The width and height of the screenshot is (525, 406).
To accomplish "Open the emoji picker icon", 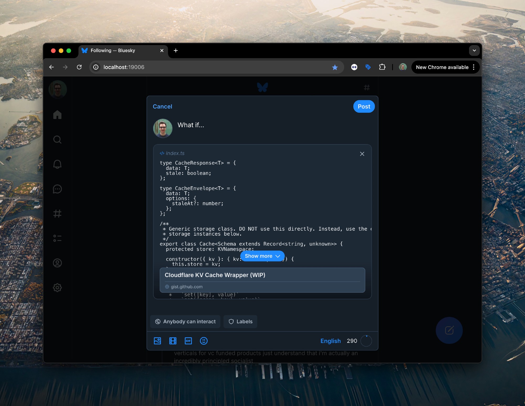I will [204, 341].
